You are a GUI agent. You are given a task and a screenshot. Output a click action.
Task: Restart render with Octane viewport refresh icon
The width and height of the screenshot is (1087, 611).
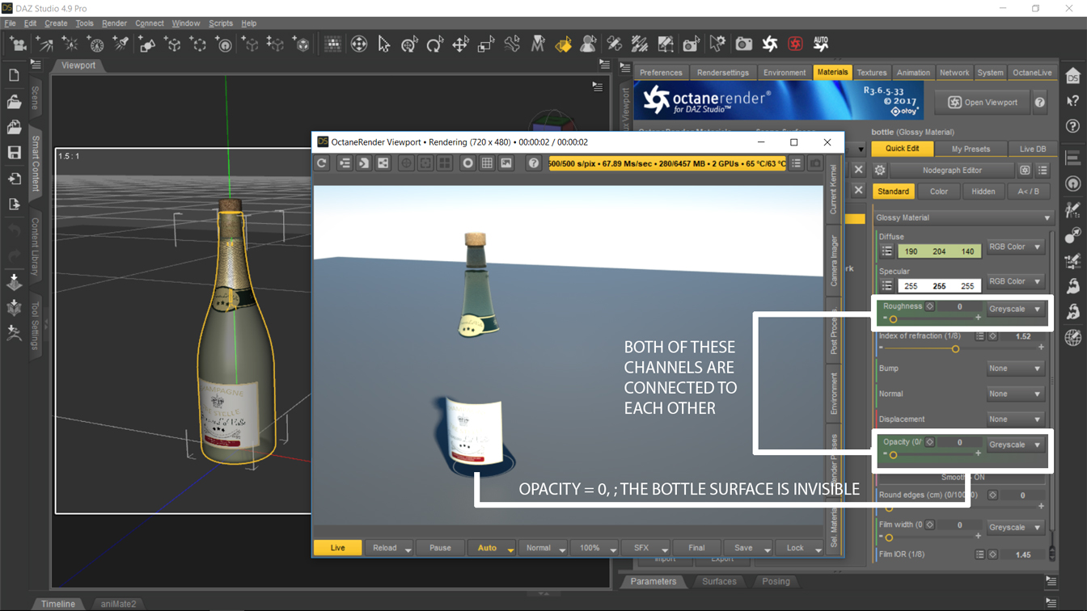pyautogui.click(x=322, y=163)
